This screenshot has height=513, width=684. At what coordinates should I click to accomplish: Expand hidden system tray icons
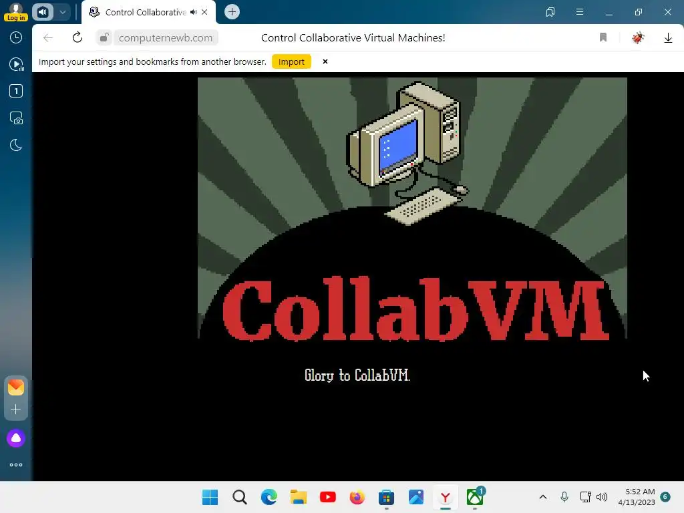tap(543, 497)
